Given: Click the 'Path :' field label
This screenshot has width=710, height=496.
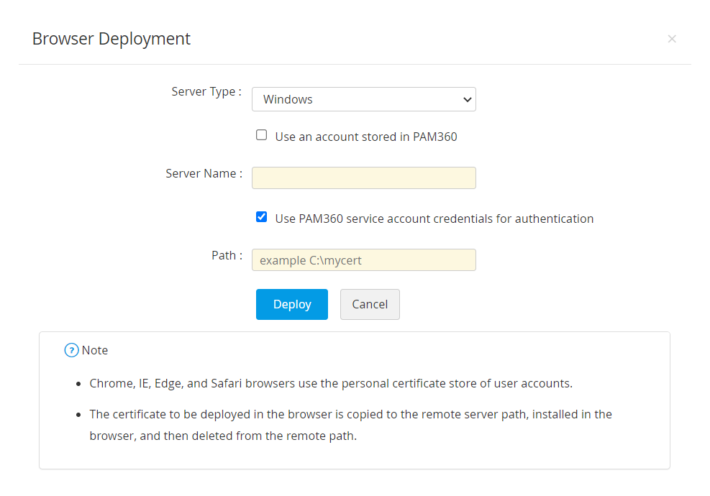Looking at the screenshot, I should 227,255.
